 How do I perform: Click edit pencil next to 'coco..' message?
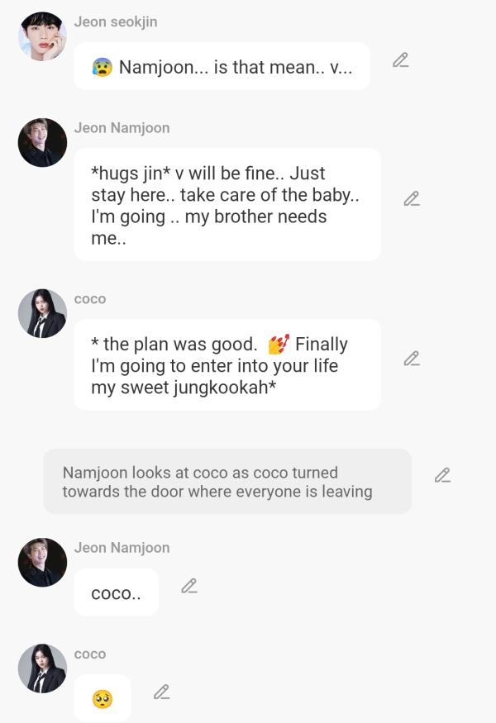coord(189,586)
